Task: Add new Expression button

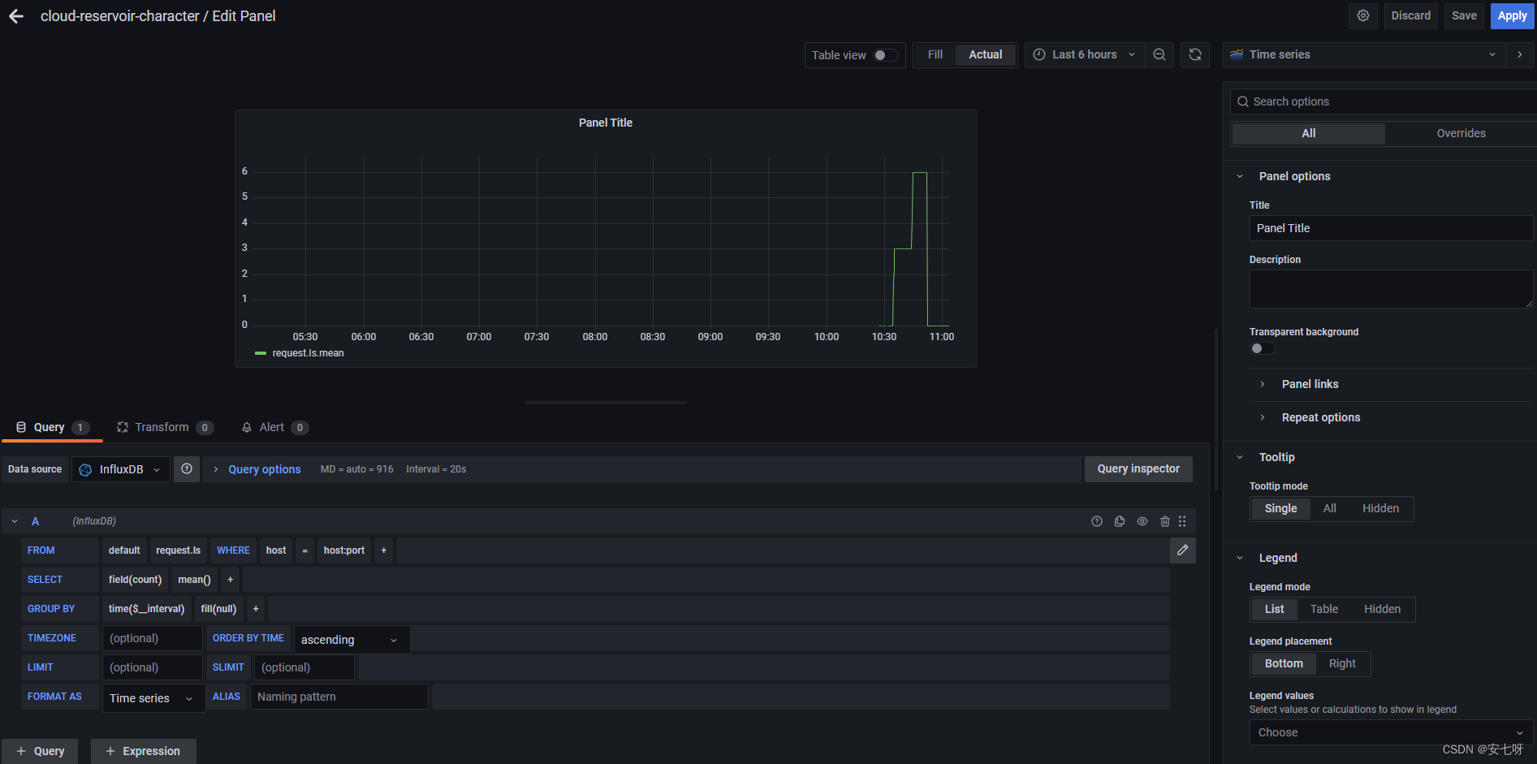Action: tap(143, 751)
